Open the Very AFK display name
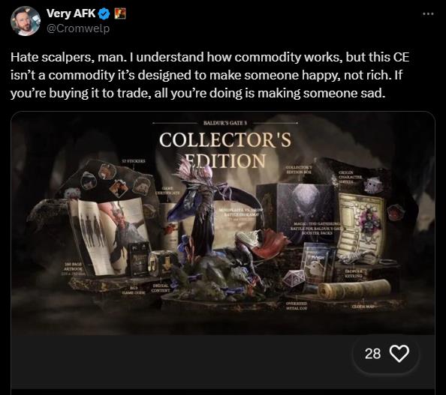Screen dimensions: 446x395 tap(71, 13)
